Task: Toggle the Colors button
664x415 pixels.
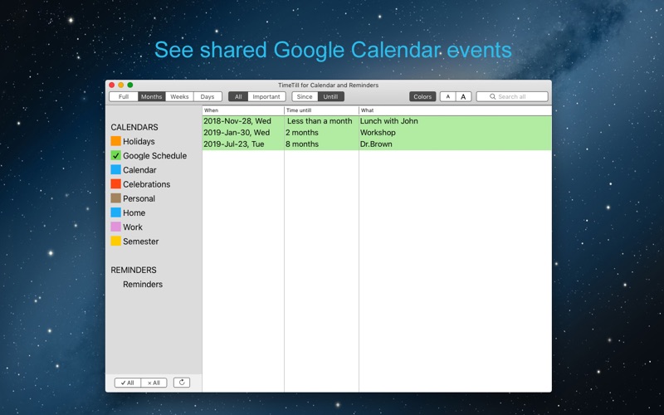Action: pyautogui.click(x=422, y=96)
